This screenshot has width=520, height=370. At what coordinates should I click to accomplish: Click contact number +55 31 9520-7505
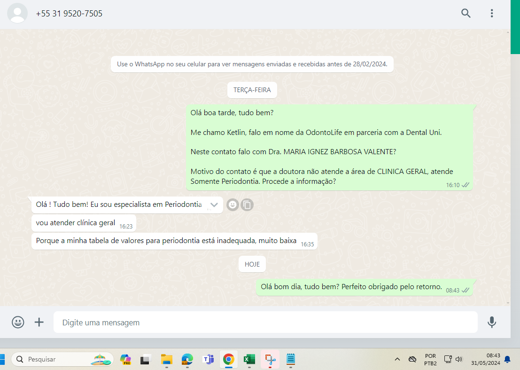[x=69, y=14]
